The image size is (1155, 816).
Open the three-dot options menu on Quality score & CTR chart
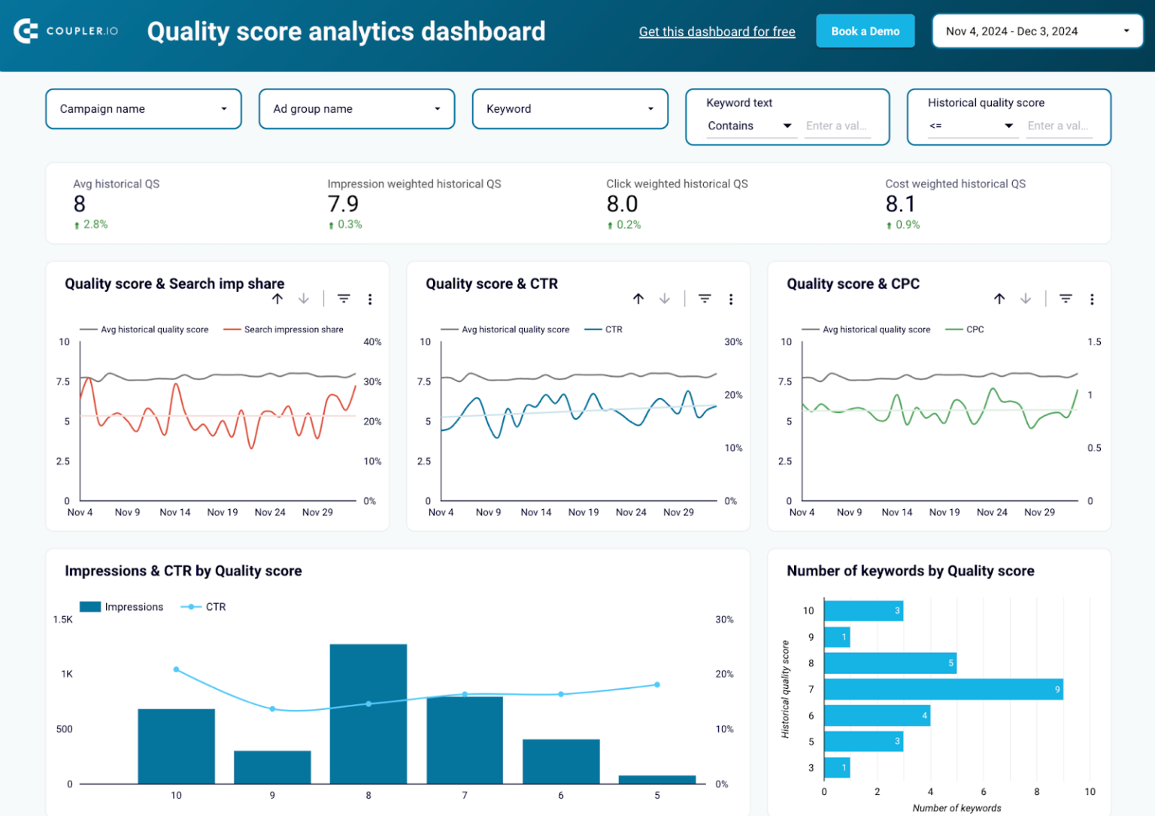tap(731, 298)
